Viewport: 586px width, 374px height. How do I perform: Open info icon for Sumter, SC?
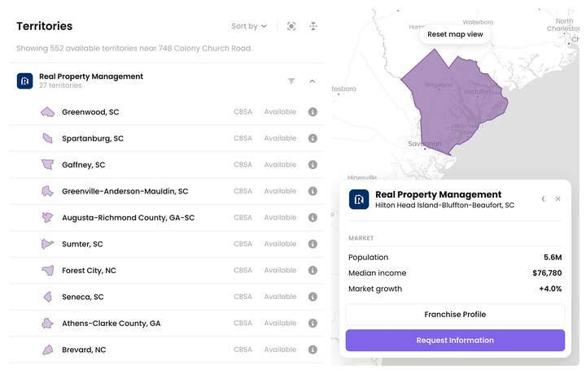pos(313,244)
